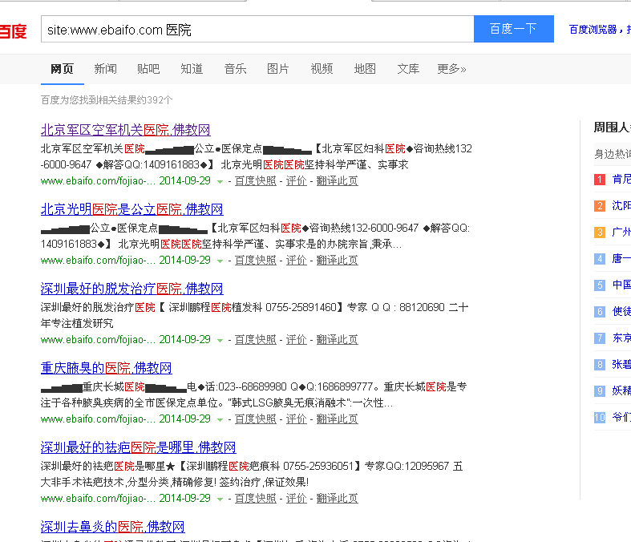
Task: Open 百度快照 for 北京光明医院 result
Action: coord(256,261)
